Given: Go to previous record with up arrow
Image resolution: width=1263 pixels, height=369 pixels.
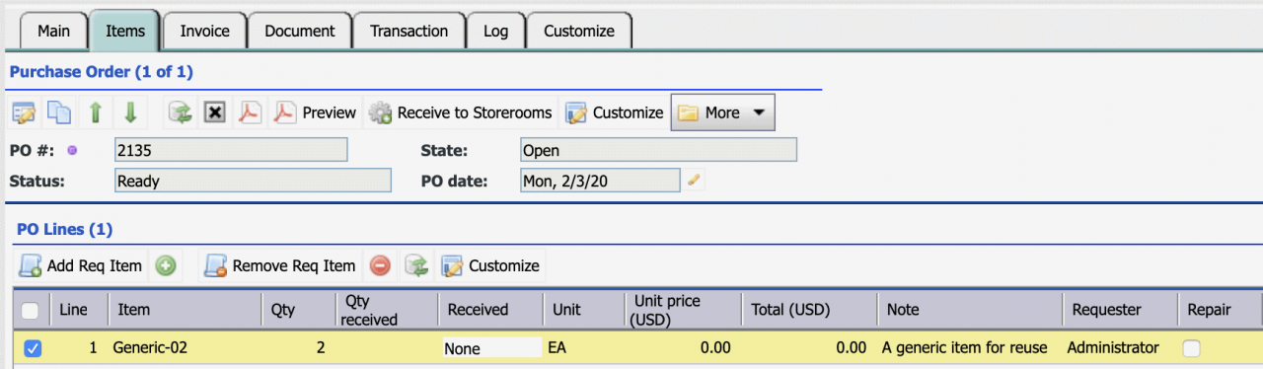Looking at the screenshot, I should pyautogui.click(x=95, y=112).
